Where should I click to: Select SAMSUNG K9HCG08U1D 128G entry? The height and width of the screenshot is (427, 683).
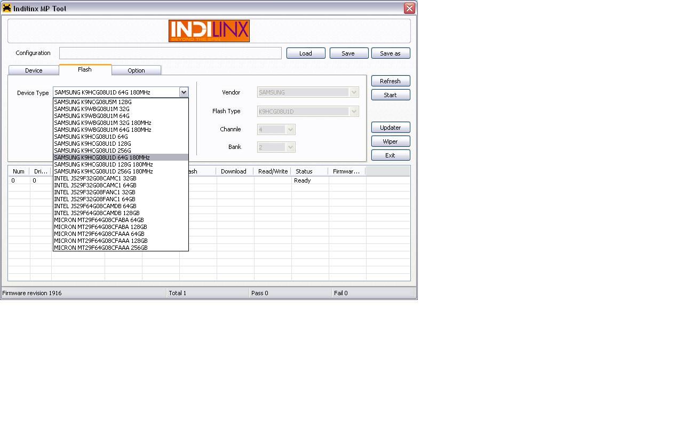(121, 144)
